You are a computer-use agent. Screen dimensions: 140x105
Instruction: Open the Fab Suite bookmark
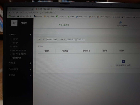tap(38, 16)
